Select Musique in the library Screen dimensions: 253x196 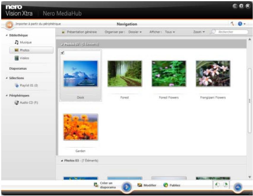26,43
